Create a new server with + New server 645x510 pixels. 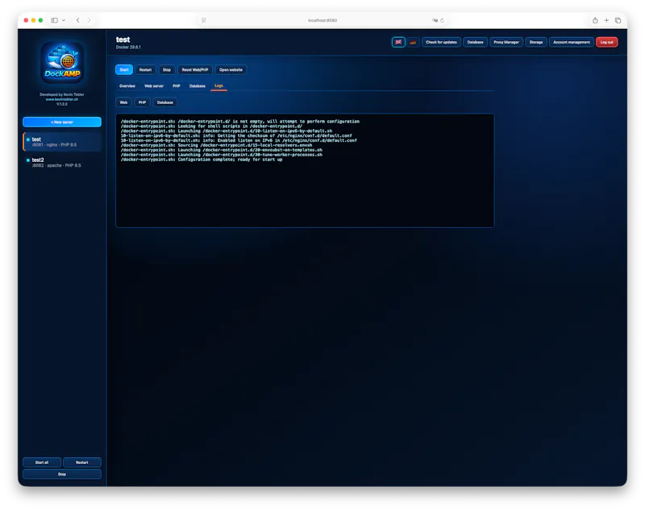[62, 122]
